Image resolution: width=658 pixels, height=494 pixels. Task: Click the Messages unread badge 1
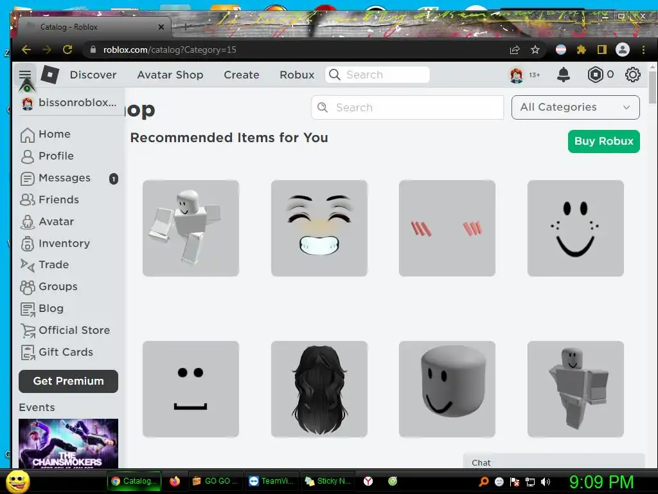tap(114, 179)
